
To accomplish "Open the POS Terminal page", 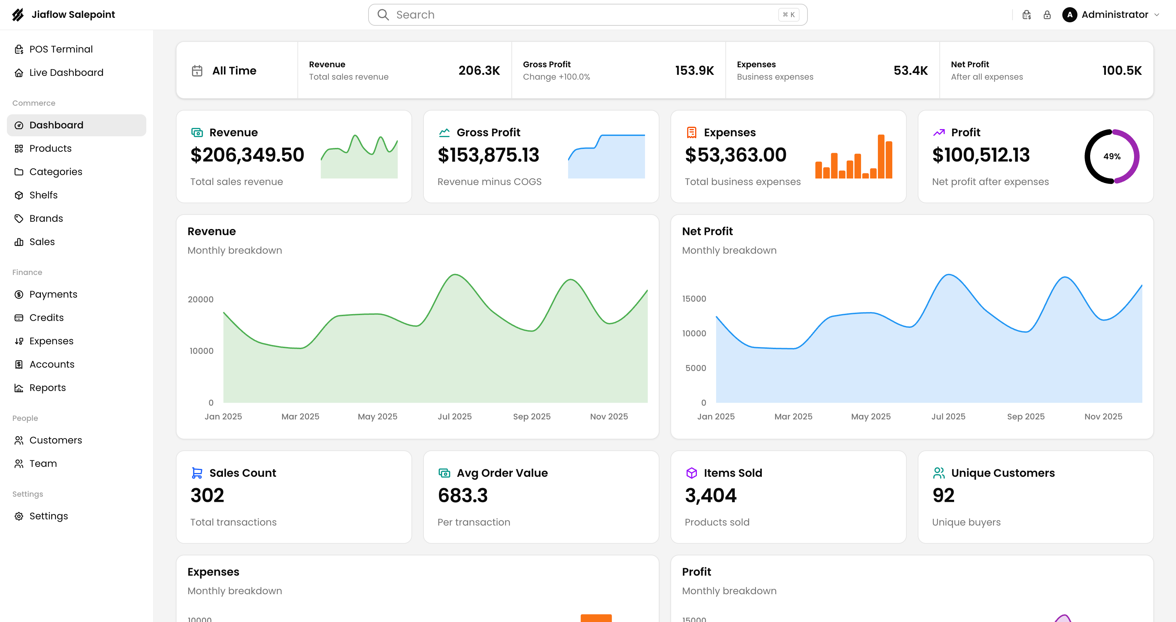I will coord(76,49).
